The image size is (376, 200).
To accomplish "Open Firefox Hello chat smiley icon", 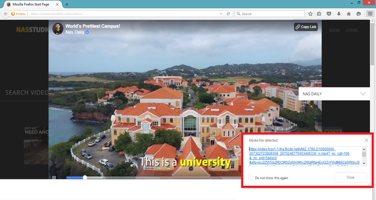I will pyautogui.click(x=358, y=13).
